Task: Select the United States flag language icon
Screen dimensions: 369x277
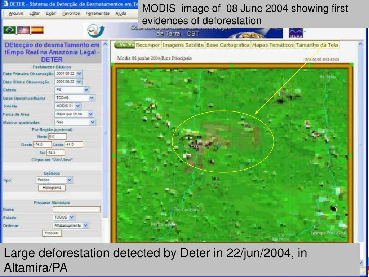Action: tap(23, 30)
